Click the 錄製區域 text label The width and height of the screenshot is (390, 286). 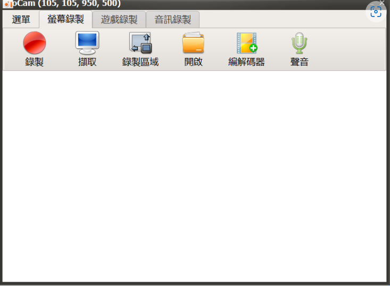pyautogui.click(x=140, y=62)
